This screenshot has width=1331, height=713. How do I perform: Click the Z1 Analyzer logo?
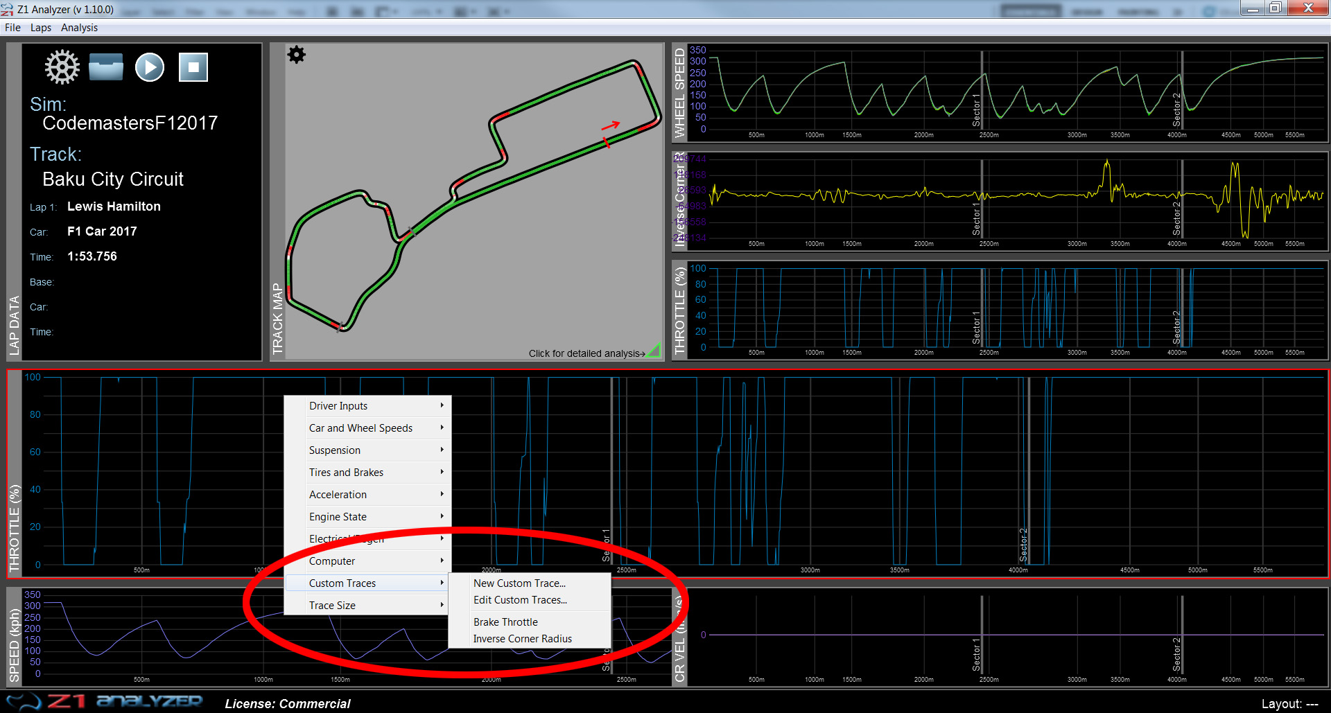104,701
